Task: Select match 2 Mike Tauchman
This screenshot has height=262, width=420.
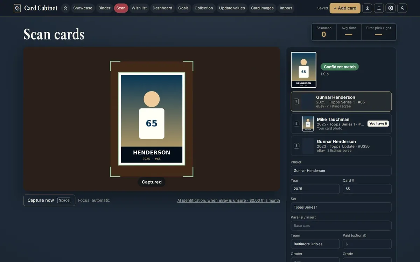Action: [341, 124]
